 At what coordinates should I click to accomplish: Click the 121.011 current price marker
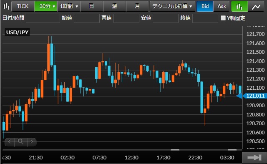255,96
